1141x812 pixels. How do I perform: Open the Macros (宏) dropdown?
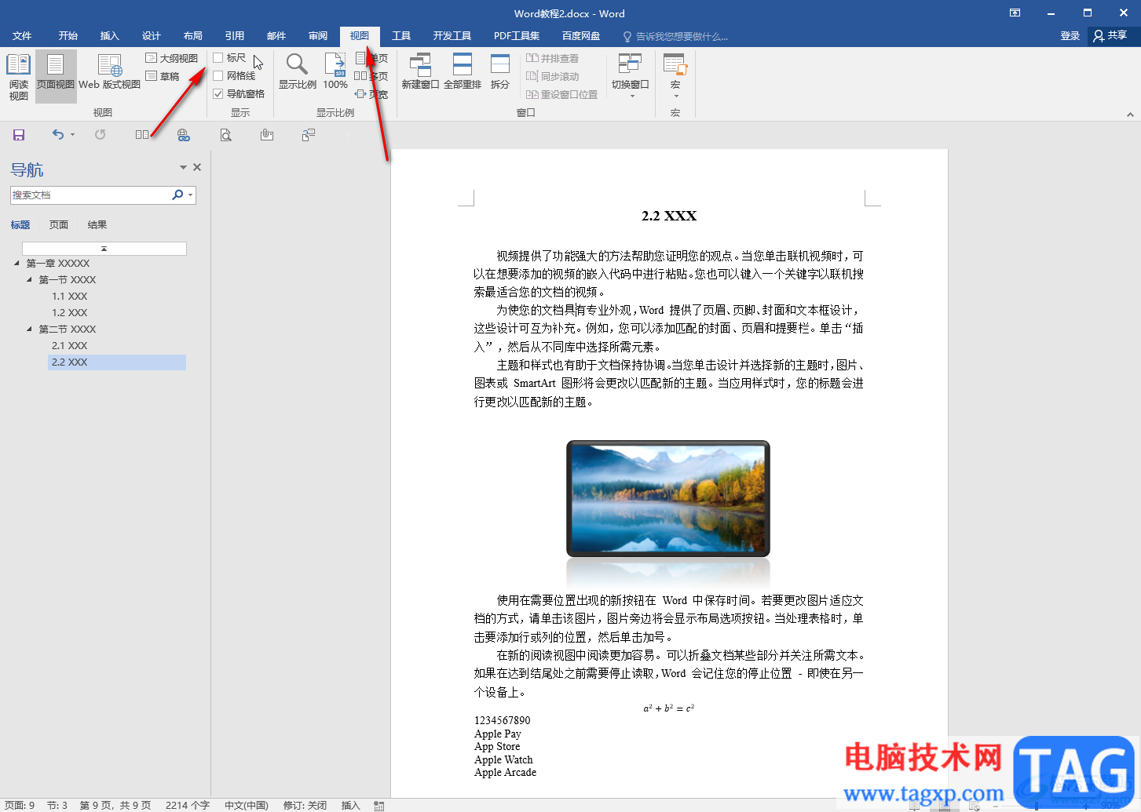coord(675,75)
